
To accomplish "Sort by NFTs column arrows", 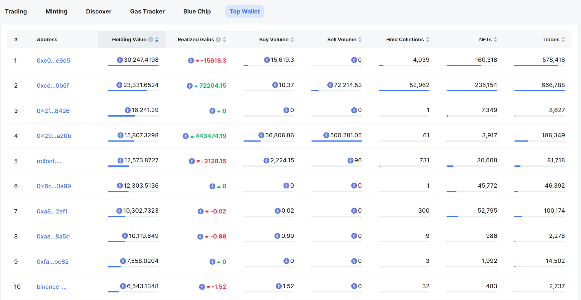I will tap(496, 40).
